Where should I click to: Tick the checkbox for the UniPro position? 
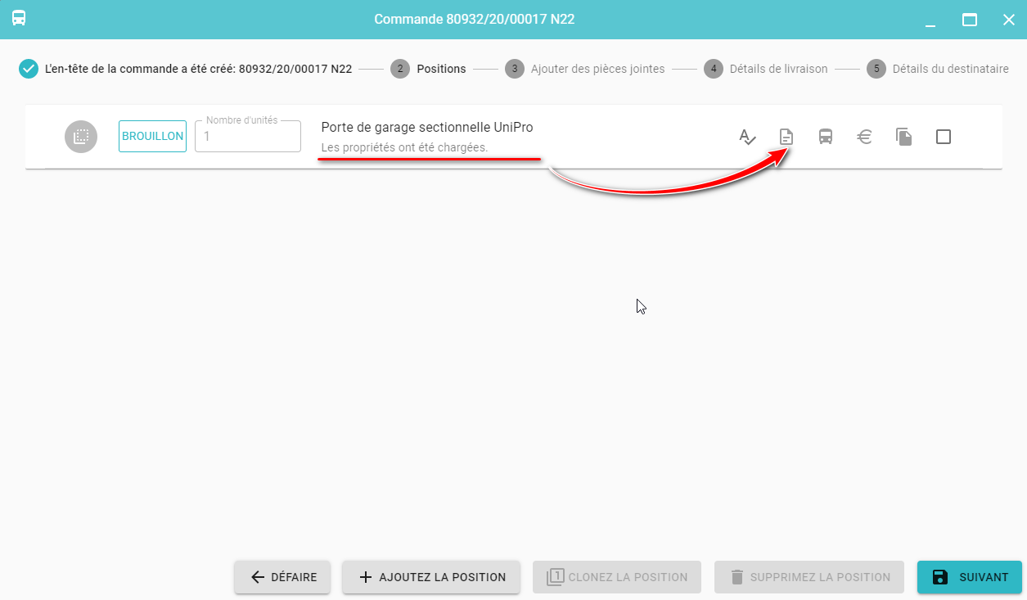tap(943, 137)
